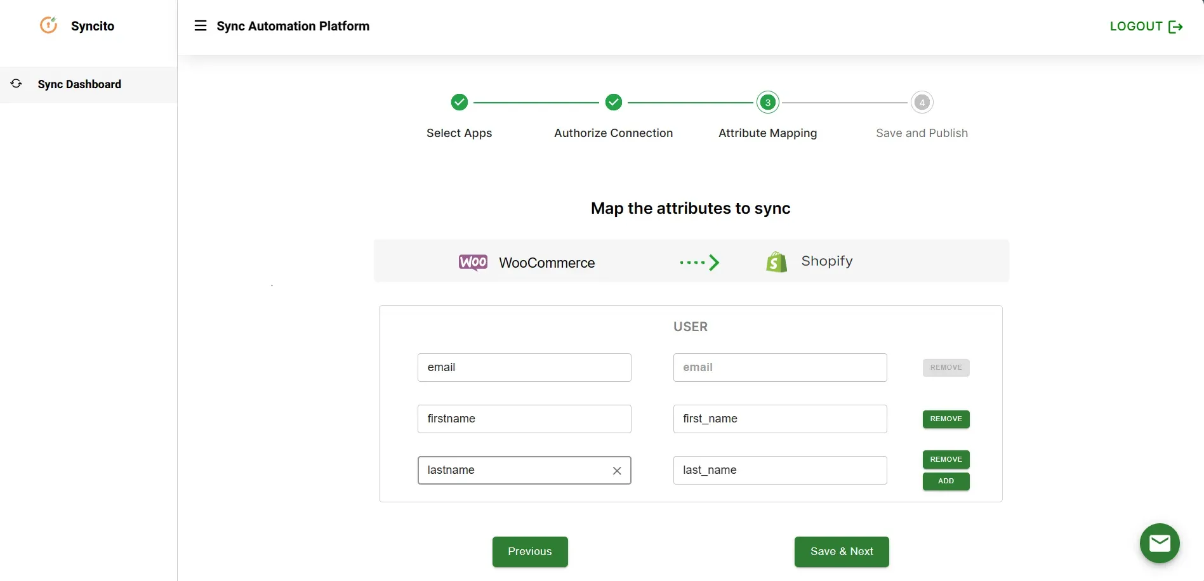
Task: Click the Shopify destination icon
Action: click(776, 261)
